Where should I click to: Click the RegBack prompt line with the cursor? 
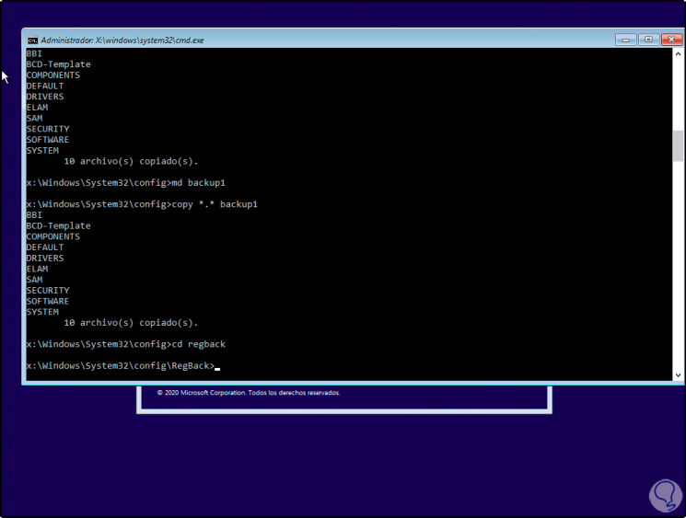123,366
